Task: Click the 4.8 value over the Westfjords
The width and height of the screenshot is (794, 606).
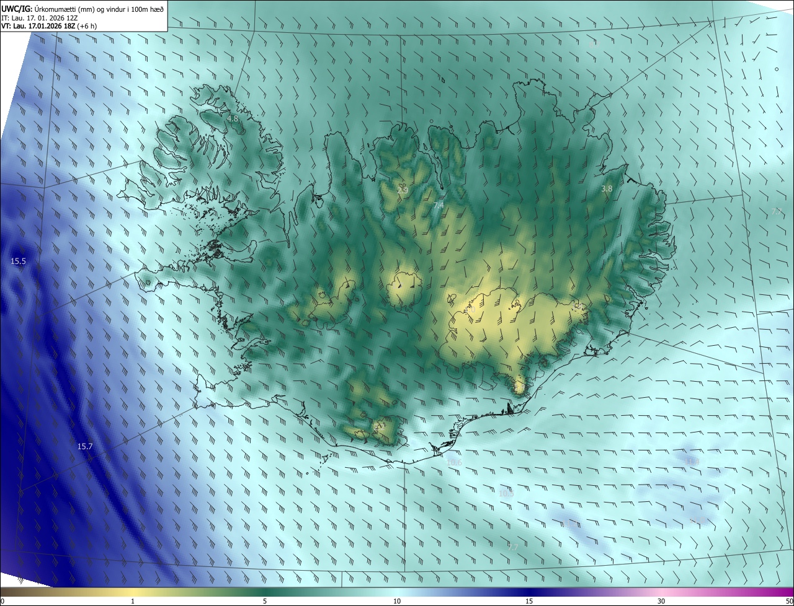Action: point(232,118)
